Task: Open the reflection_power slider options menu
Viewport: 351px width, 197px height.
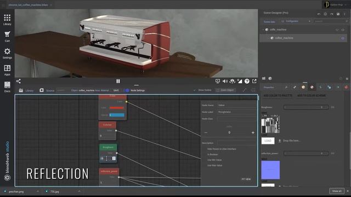Action: (x=333, y=153)
